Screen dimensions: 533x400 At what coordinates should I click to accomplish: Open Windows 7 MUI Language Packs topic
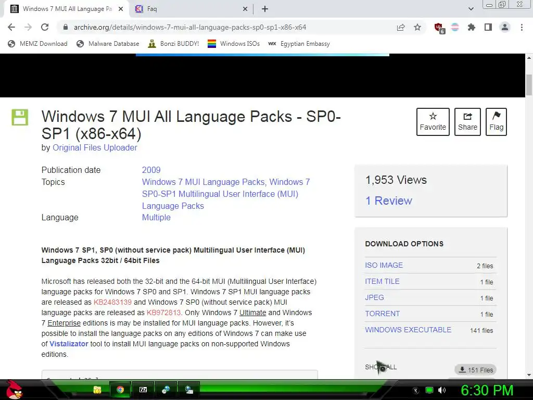[x=204, y=182]
